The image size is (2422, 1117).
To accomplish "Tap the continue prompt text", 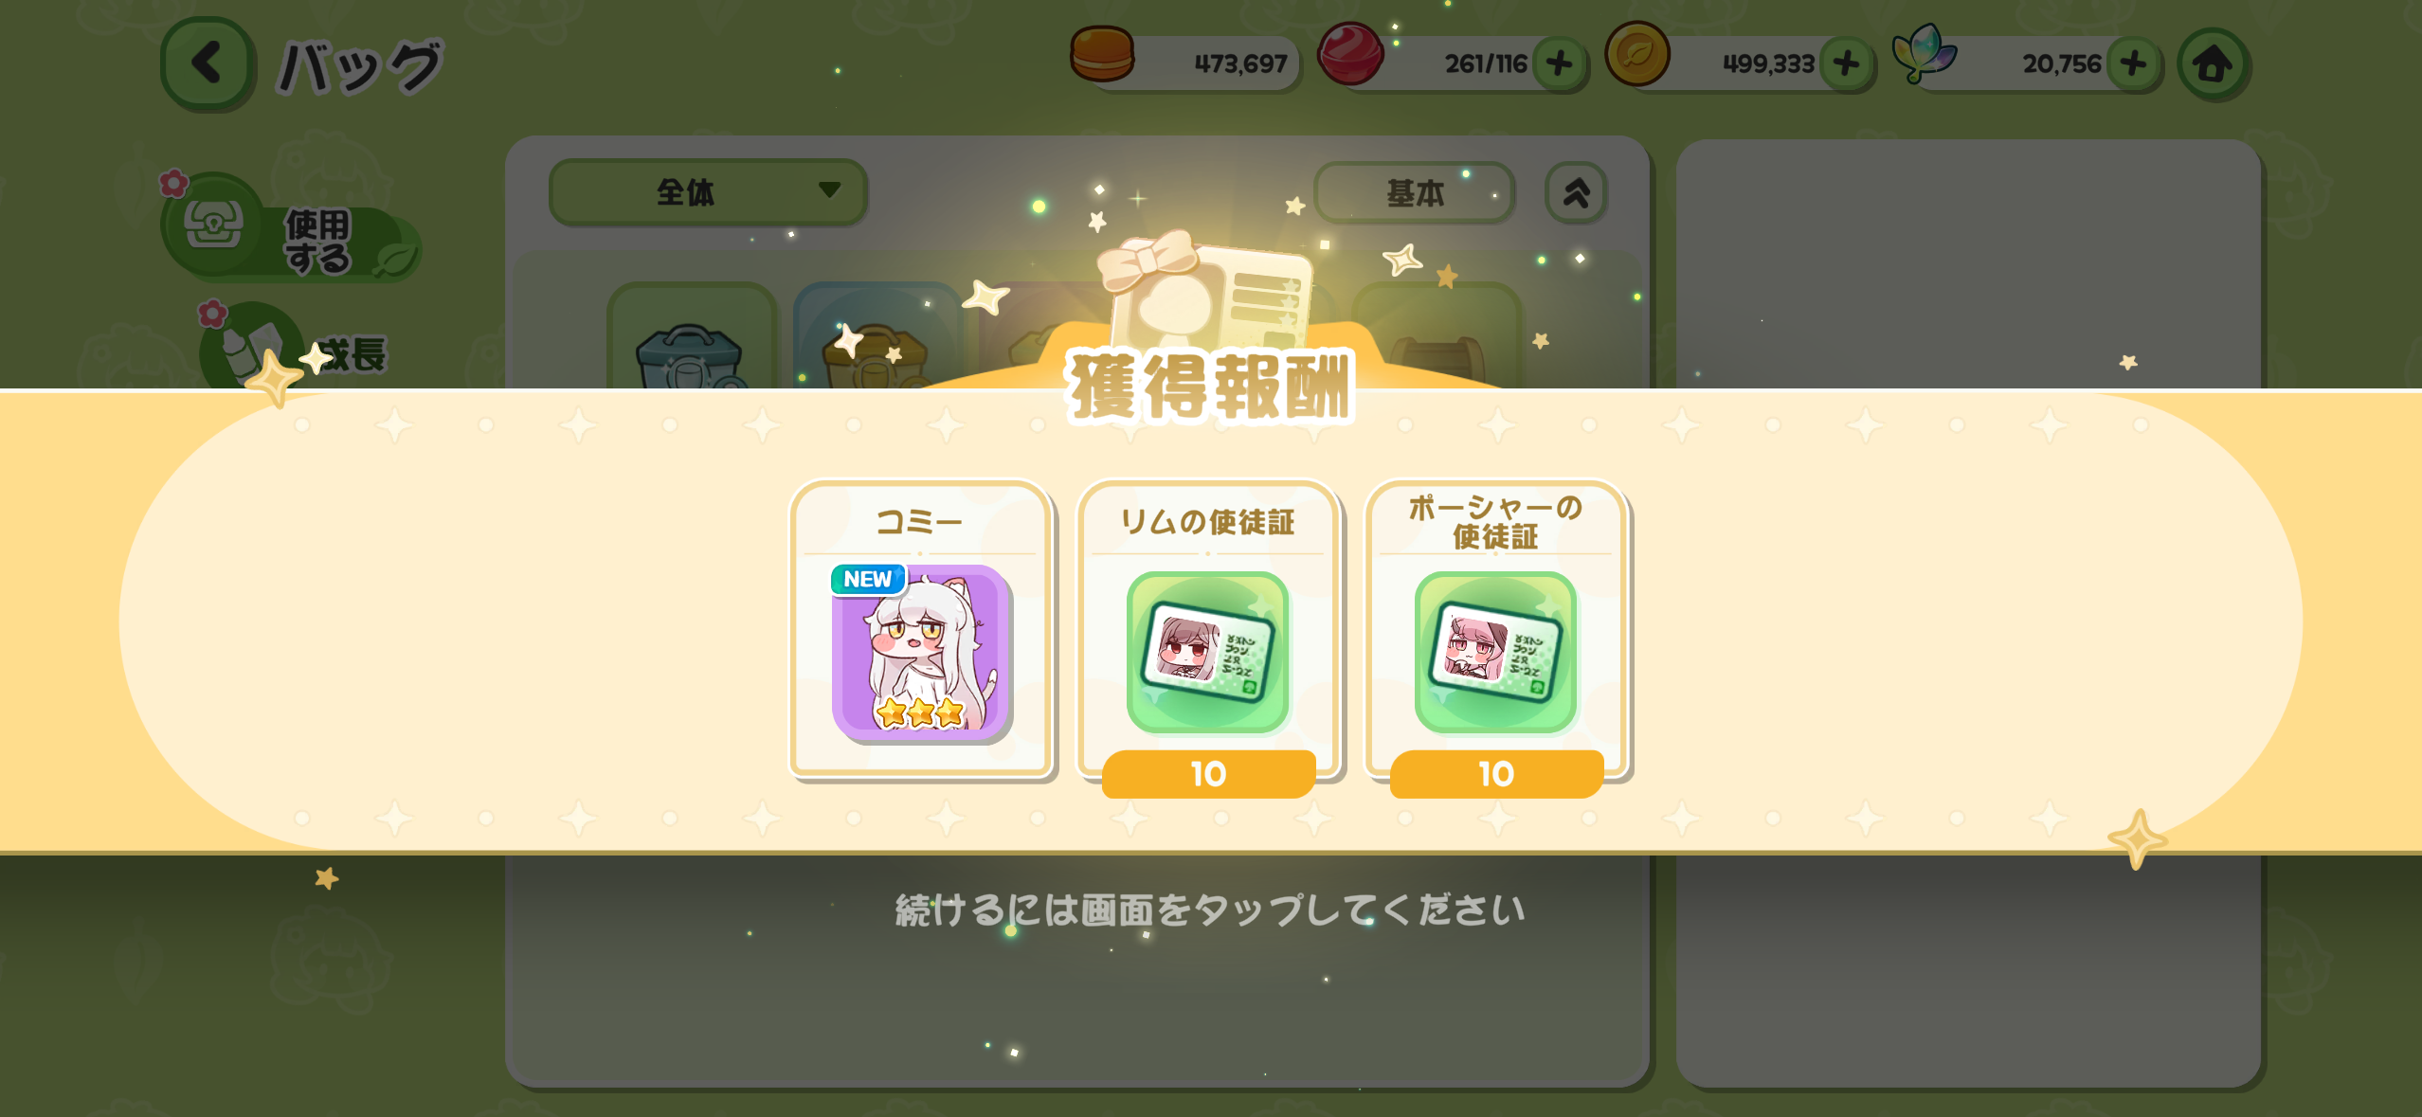I will click(1210, 910).
